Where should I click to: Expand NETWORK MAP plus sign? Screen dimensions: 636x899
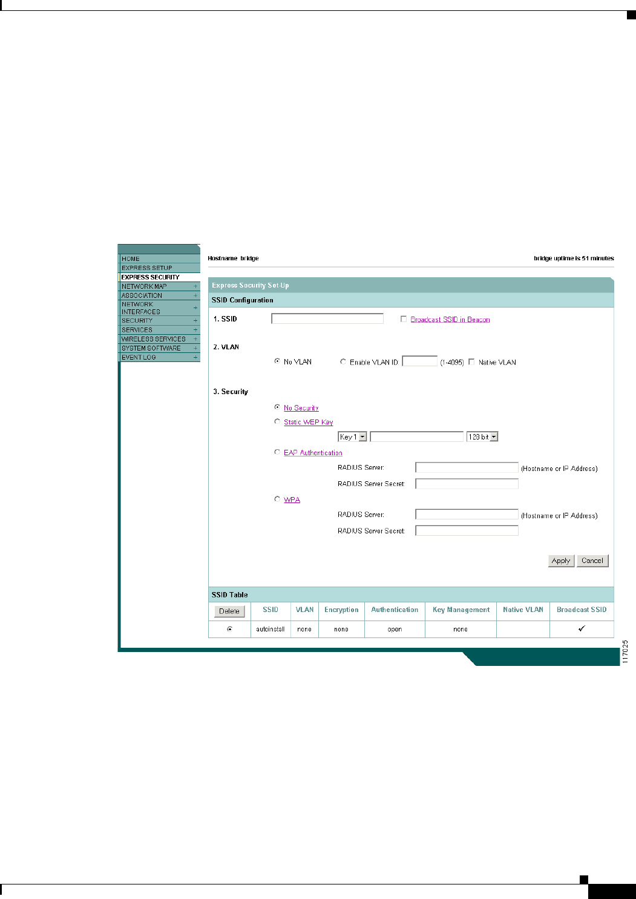(195, 286)
